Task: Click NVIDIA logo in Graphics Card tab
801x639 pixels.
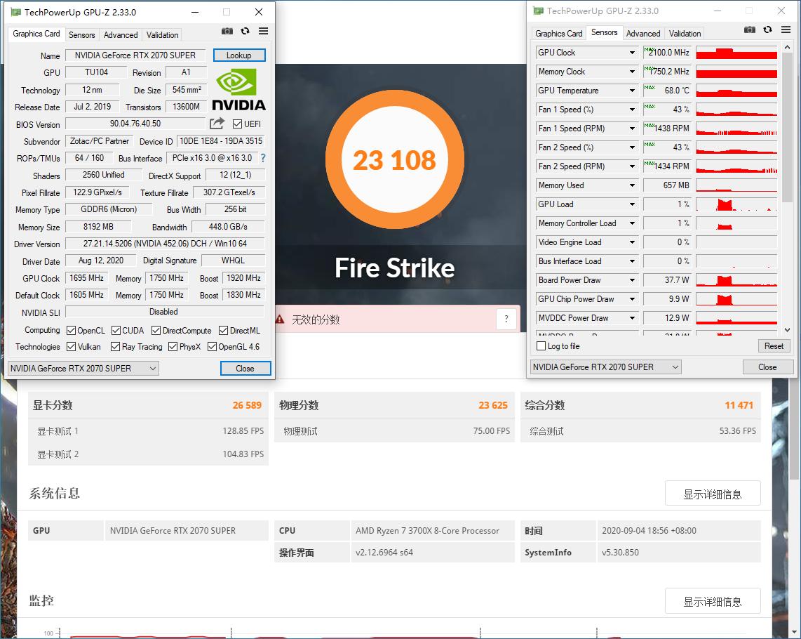Action: [x=238, y=90]
